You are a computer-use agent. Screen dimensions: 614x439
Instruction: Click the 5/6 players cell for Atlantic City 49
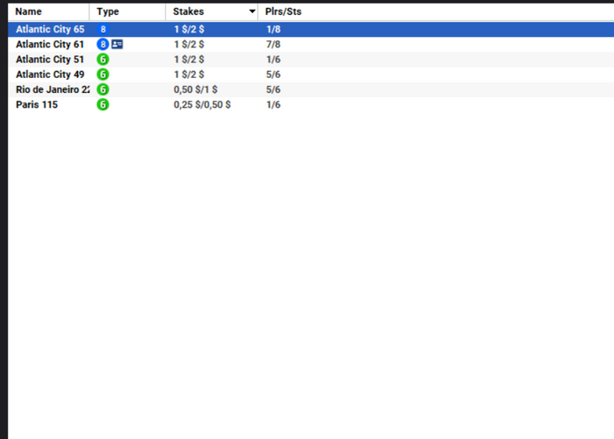274,74
